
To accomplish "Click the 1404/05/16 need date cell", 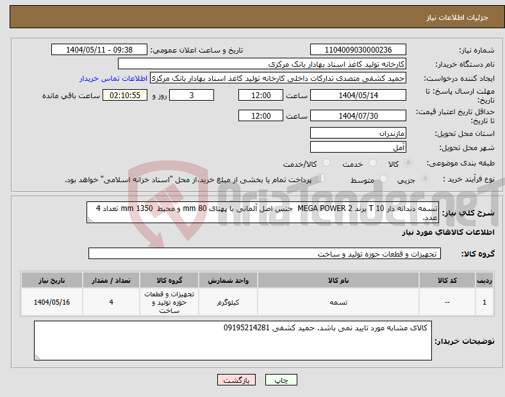I will point(52,302).
